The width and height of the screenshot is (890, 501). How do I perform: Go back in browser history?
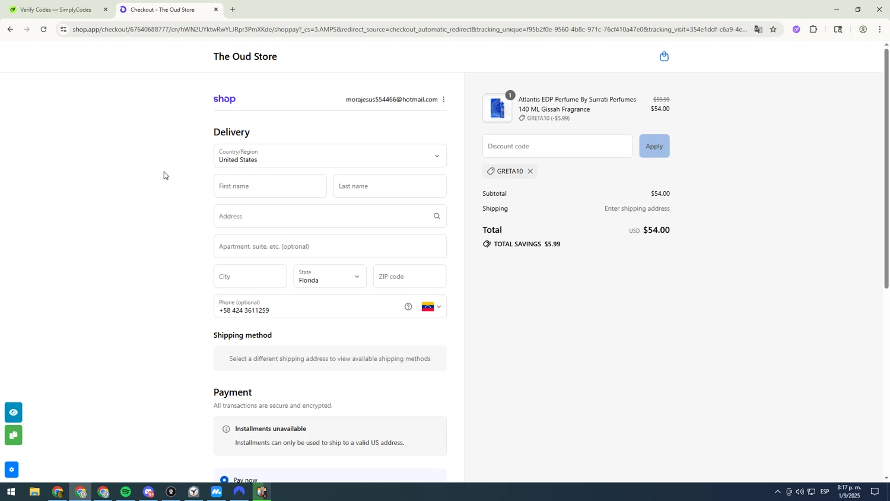10,29
